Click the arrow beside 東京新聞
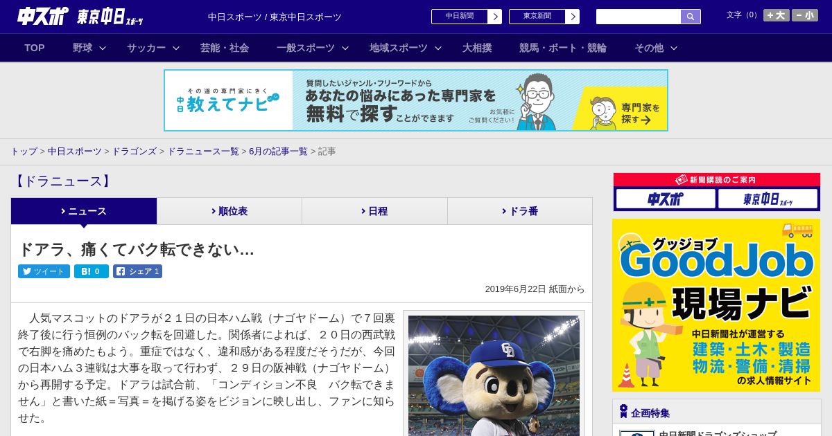Screen dimensions: 832x436 [573, 17]
